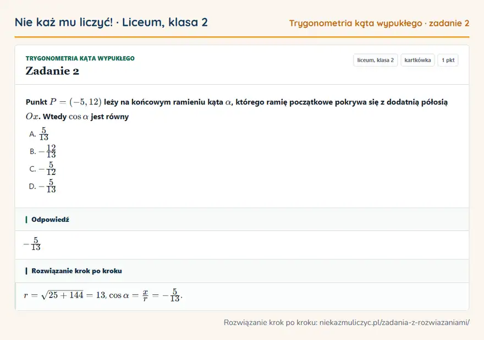The width and height of the screenshot is (484, 340).
Task: Select answer option B, −12/13
Action: pos(42,151)
